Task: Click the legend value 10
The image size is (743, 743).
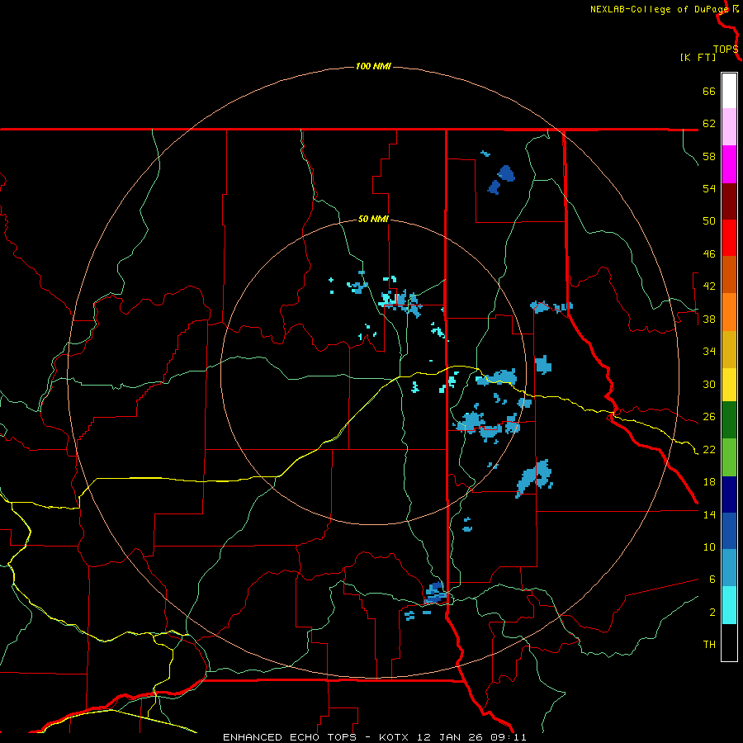Action: click(709, 547)
